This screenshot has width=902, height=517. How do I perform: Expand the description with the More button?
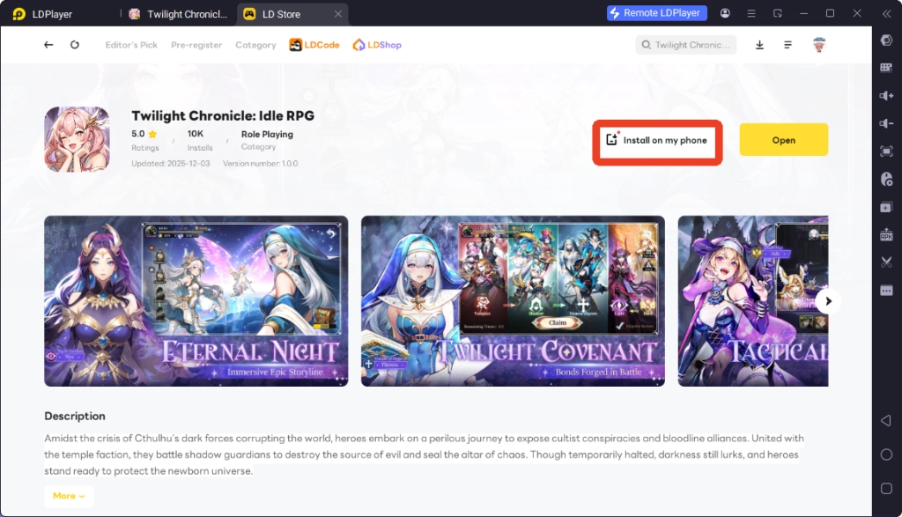[69, 496]
